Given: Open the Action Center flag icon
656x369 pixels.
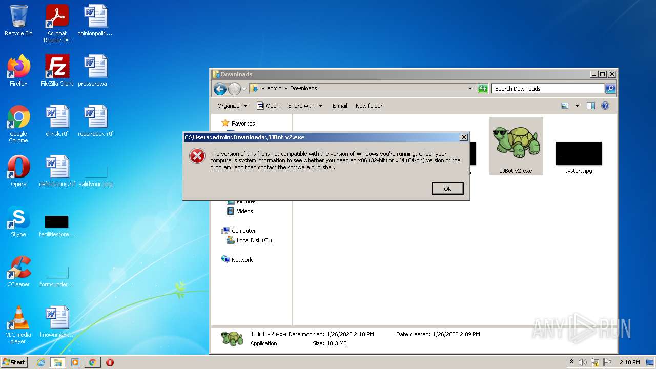Looking at the screenshot, I should [607, 362].
